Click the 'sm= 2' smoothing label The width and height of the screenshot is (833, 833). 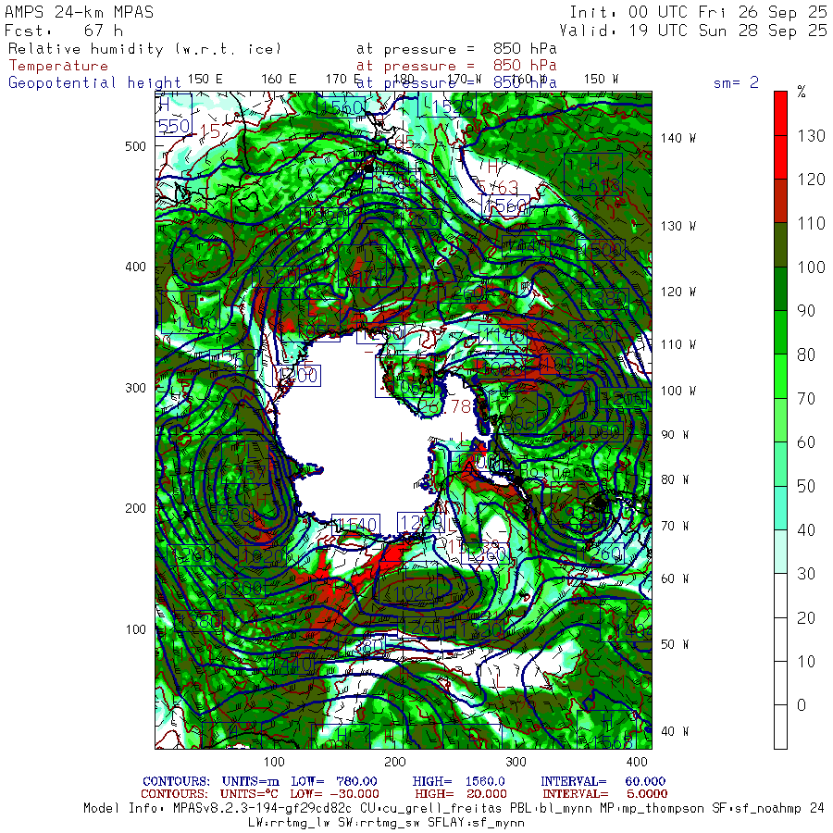coord(736,82)
